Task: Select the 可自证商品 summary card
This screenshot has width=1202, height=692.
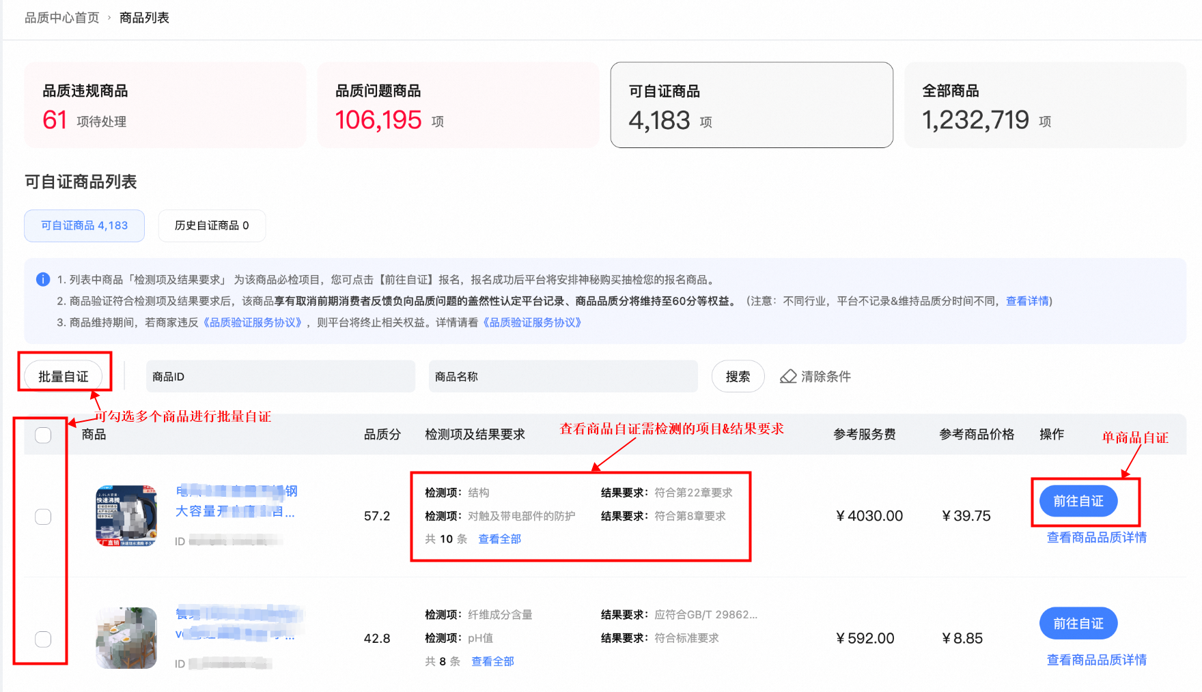Action: [751, 105]
